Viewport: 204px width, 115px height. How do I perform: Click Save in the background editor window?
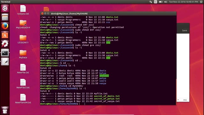pyautogui.click(x=184, y=30)
